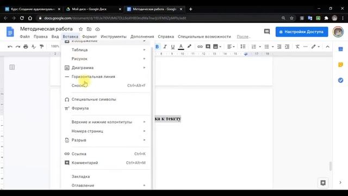Screen dimensions: 348x196
Task: Expand Рисунок submenu
Action: [105, 59]
